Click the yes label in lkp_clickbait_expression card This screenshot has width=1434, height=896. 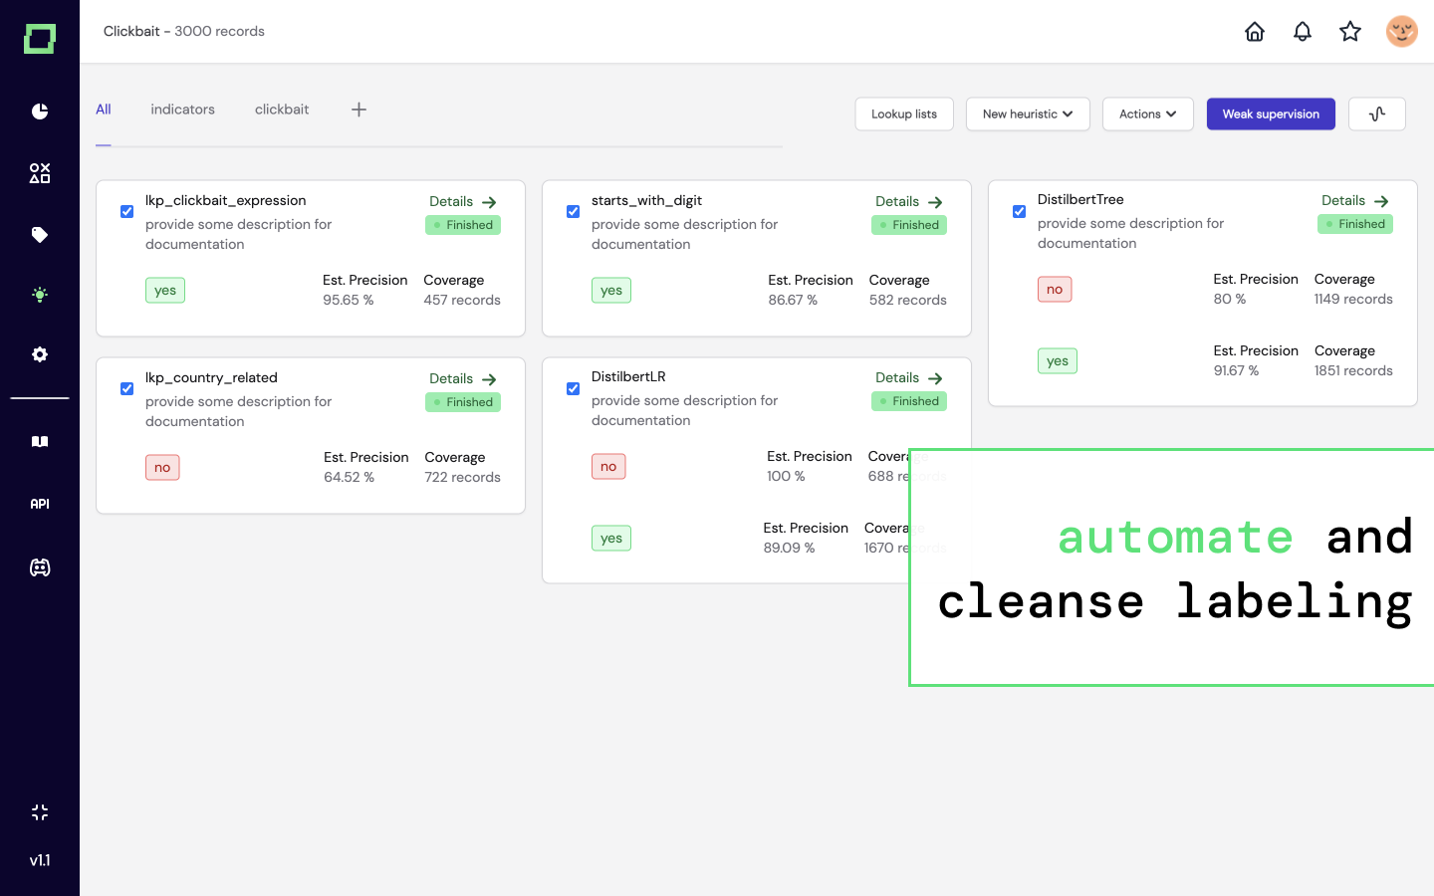[165, 290]
